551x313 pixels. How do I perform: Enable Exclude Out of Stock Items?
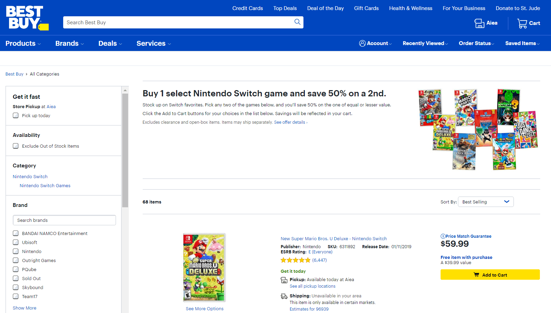(x=16, y=146)
